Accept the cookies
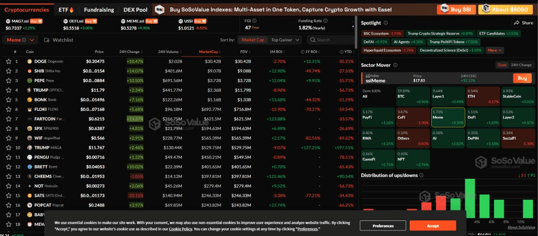Image resolution: width=538 pixels, height=236 pixels. pyautogui.click(x=433, y=225)
